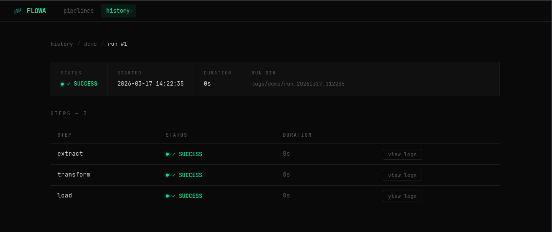Click transform step's green status dot
The height and width of the screenshot is (232, 552).
click(x=167, y=175)
